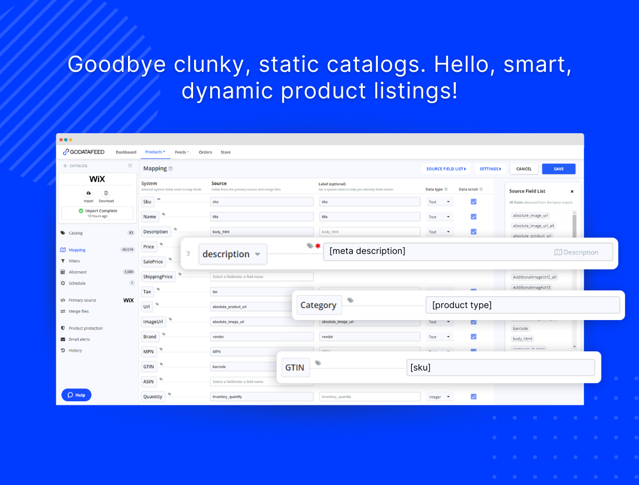Screen dimensions: 639x485
Task: Click the blue SAVE button
Action: 559,169
